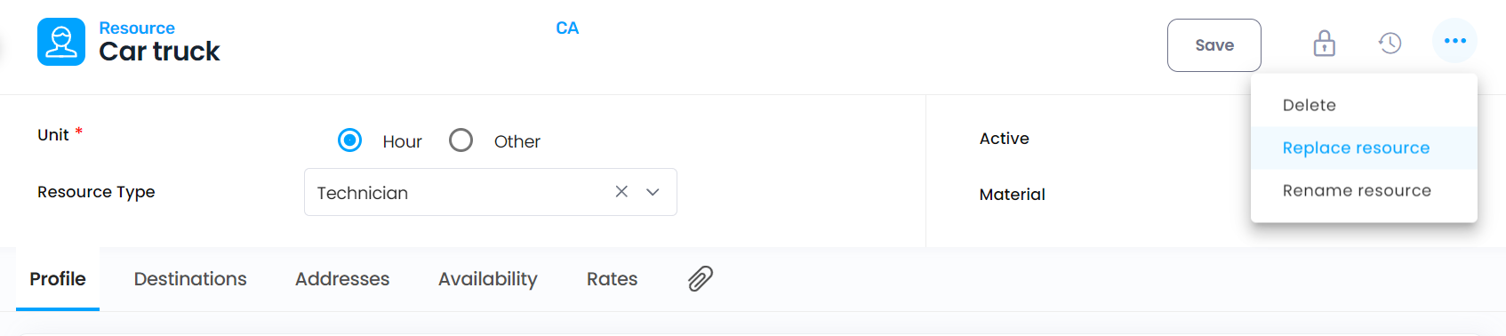This screenshot has width=1506, height=336.
Task: Click the Technician combo box field
Action: tap(491, 192)
